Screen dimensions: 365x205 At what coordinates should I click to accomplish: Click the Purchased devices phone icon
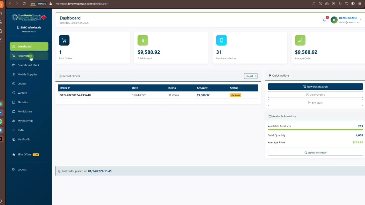pos(221,40)
